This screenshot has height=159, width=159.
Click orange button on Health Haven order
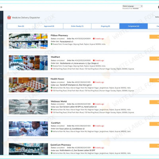(154, 80)
